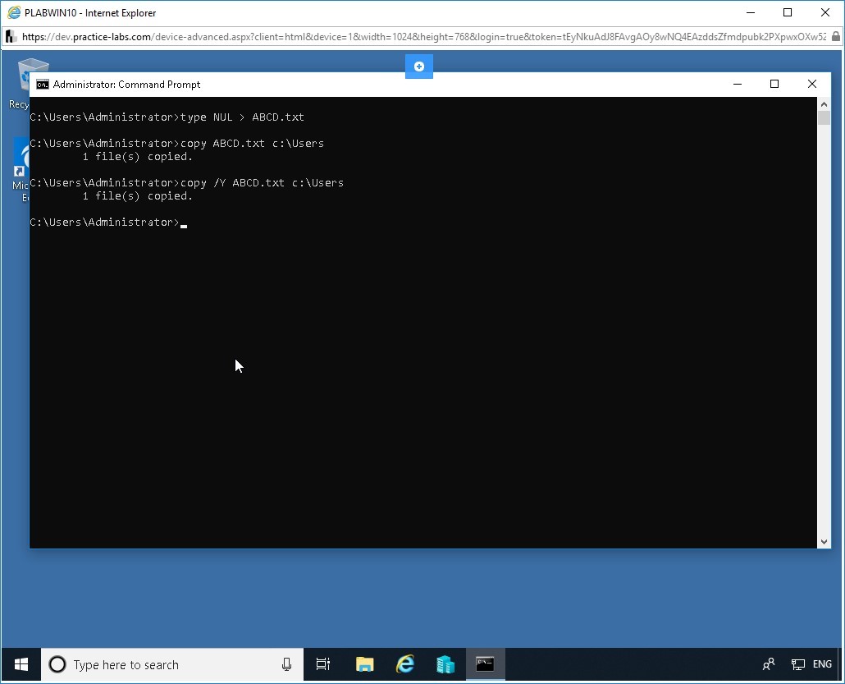Maximize the Internet Explorer window
Screen dimensions: 845x684
pos(788,12)
